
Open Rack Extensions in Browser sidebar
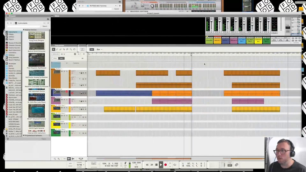14,50
